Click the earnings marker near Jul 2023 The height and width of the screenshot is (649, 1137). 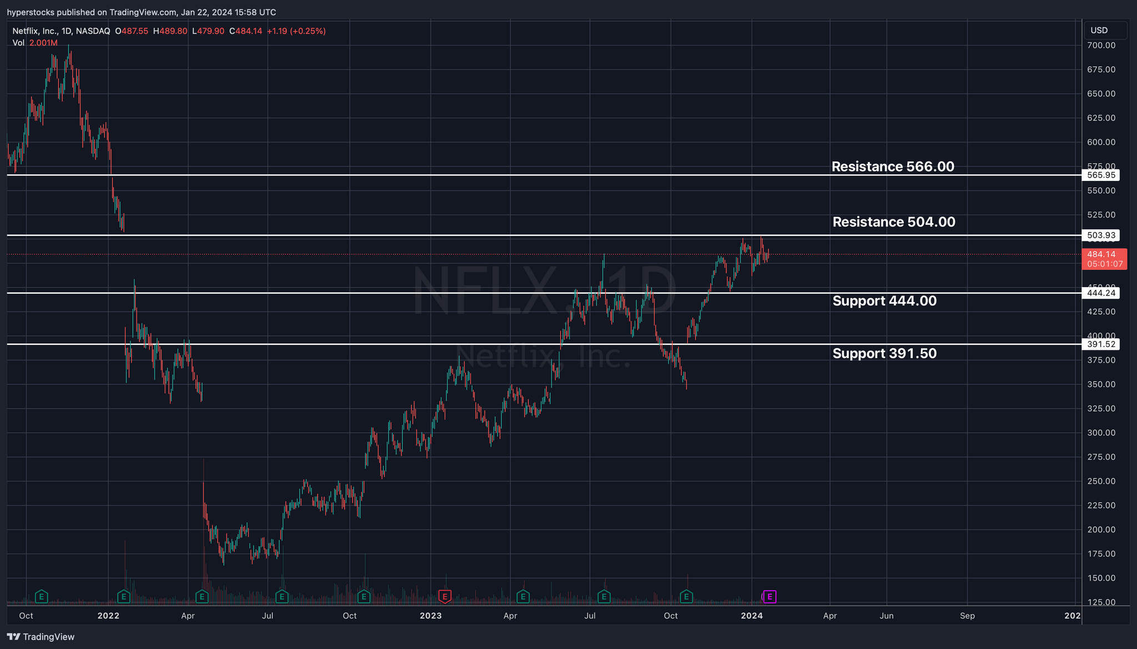(603, 597)
